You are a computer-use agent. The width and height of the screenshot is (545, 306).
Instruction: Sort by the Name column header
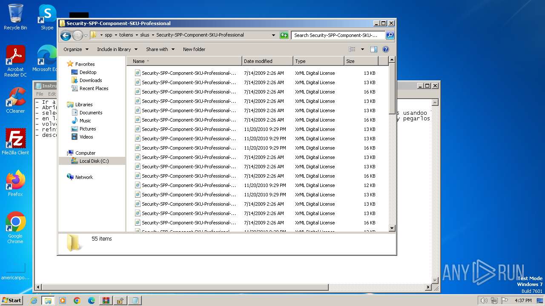click(x=184, y=61)
